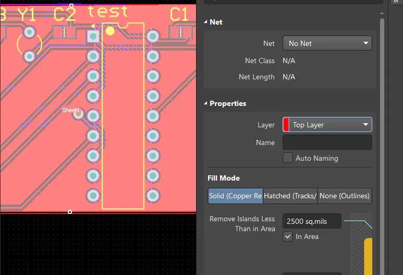Select None (Outlines) fill mode
This screenshot has width=403, height=275.
[x=345, y=196]
